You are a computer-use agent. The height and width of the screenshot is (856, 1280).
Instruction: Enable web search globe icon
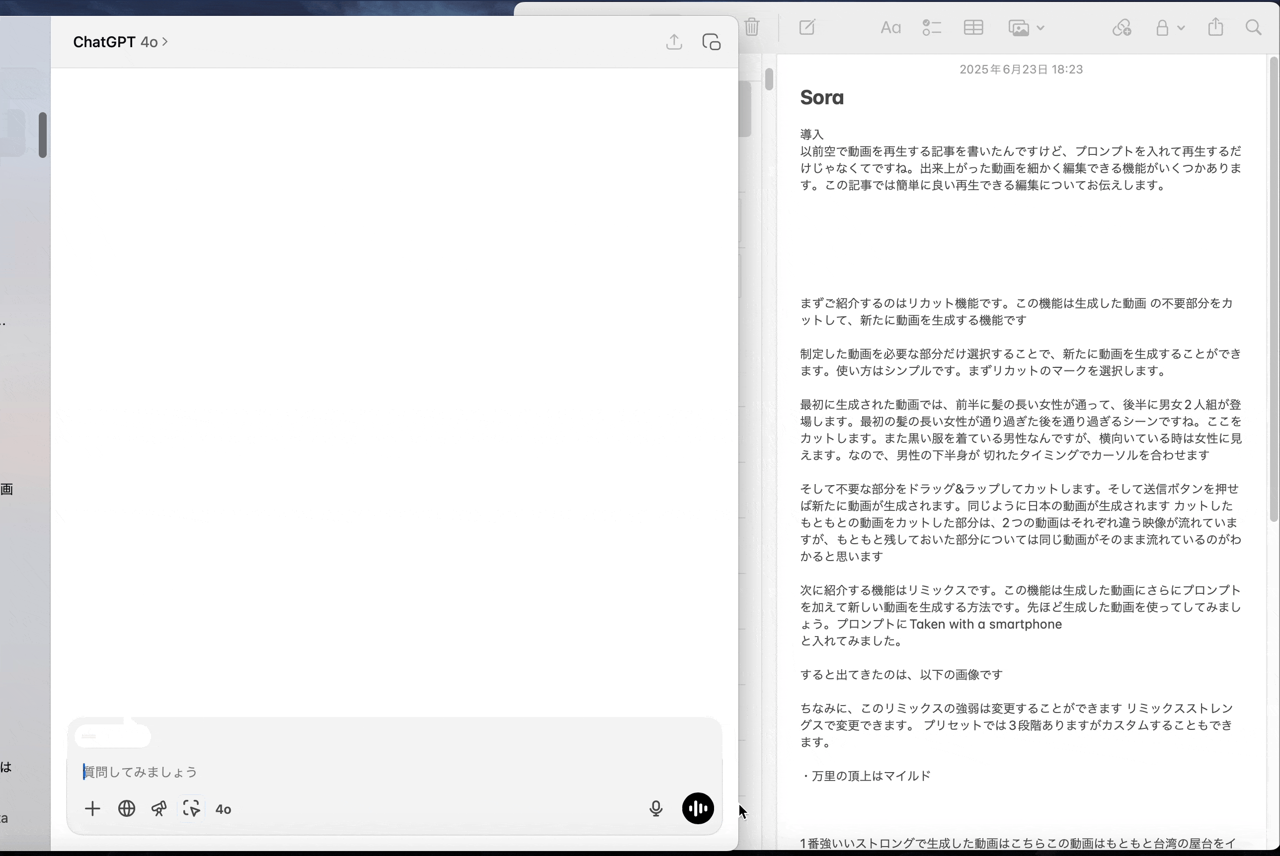point(126,808)
